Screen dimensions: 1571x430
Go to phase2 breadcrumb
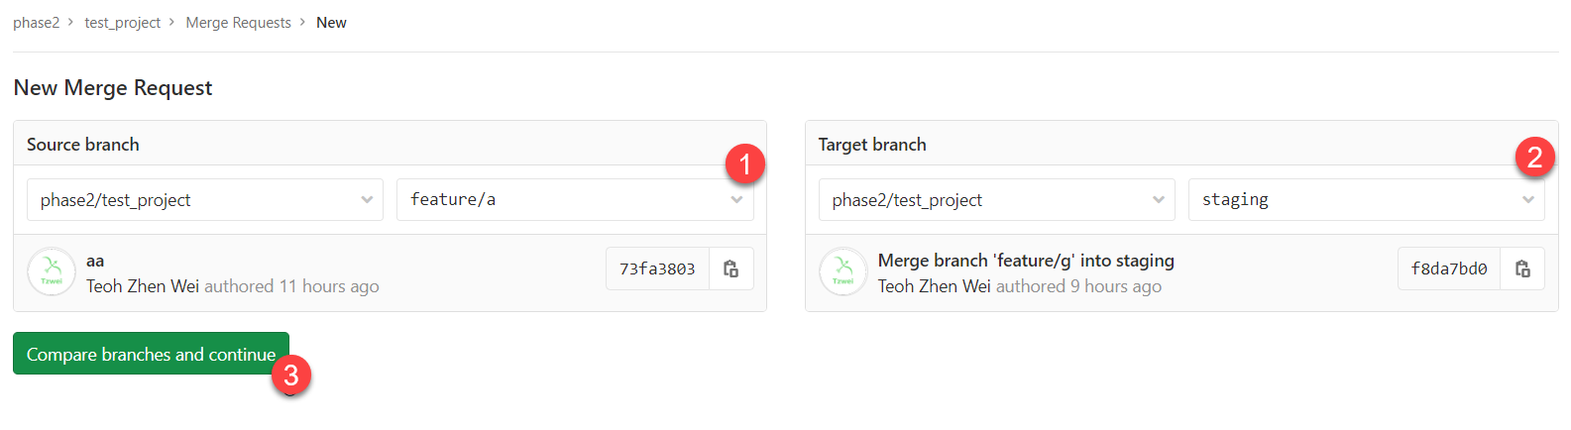[36, 23]
